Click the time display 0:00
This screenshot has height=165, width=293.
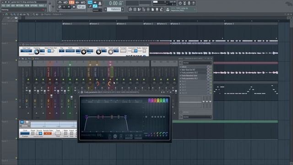pos(116,3)
